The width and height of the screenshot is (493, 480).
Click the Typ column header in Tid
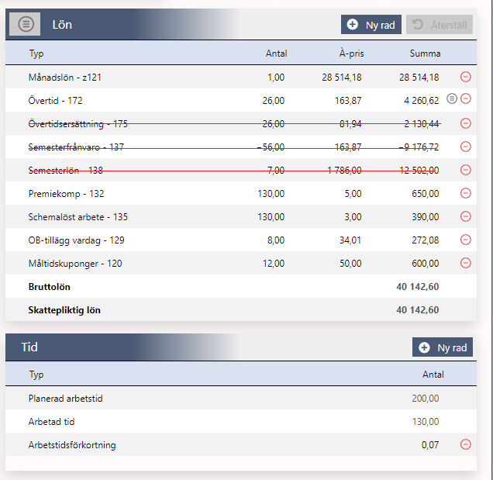coord(36,375)
